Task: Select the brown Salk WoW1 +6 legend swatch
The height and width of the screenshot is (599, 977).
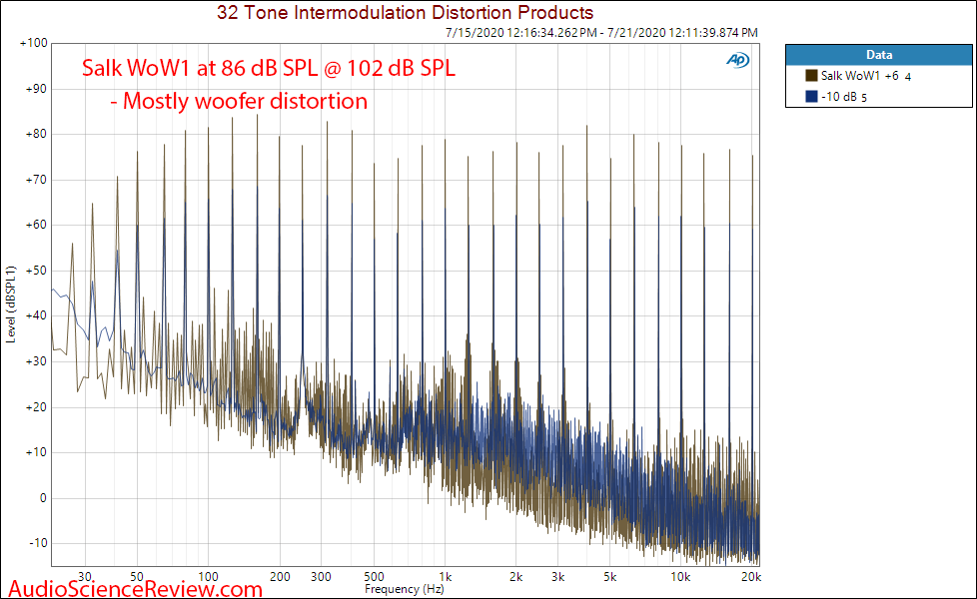Action: (x=811, y=75)
